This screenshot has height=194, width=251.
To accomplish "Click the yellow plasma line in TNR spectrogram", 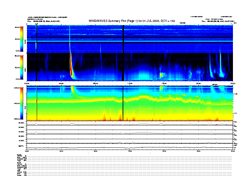I will point(130,100).
